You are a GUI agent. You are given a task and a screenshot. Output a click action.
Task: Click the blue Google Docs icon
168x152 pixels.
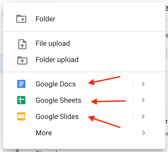click(x=21, y=84)
